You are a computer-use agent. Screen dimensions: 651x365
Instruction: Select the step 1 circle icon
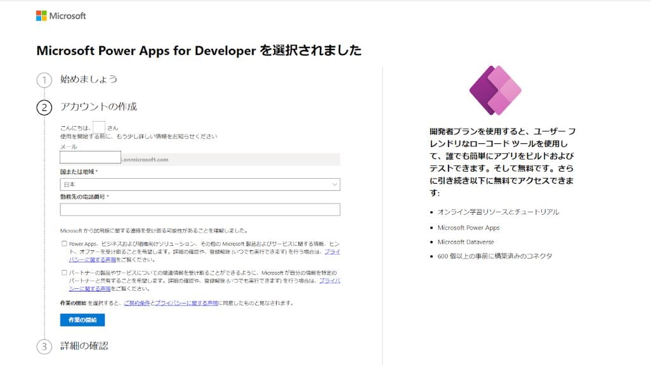point(44,80)
